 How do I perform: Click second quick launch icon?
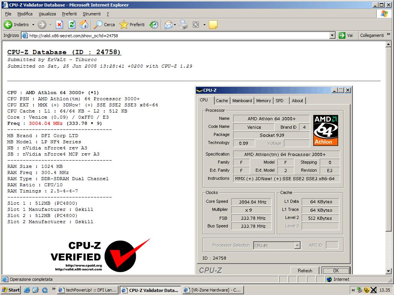point(35,290)
